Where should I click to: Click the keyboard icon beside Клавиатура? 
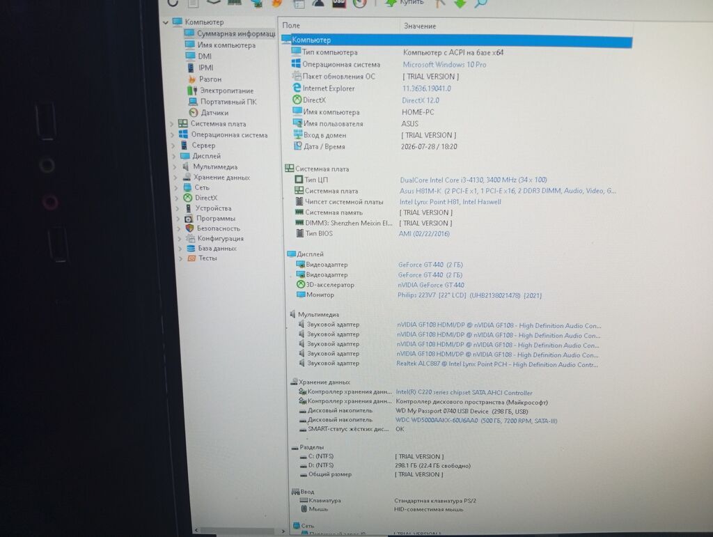click(304, 500)
